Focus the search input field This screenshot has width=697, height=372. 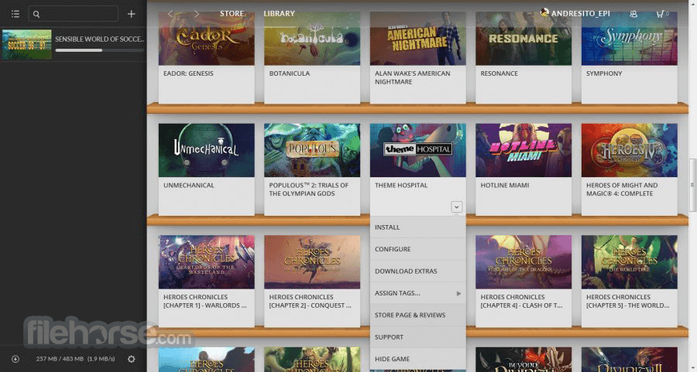tap(74, 14)
